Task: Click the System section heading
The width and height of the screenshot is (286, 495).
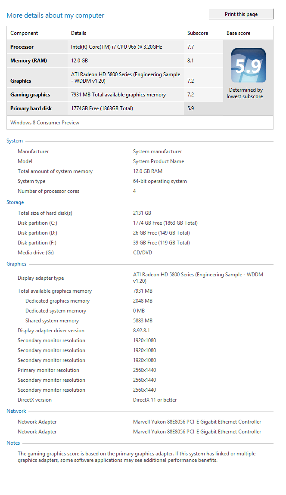Action: [x=15, y=141]
